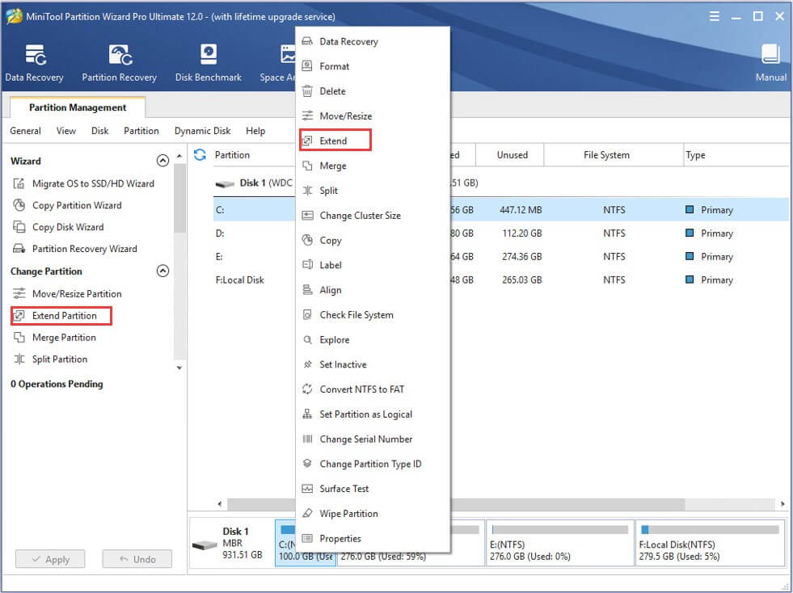Select the D: partition row
The image size is (793, 593).
coord(500,233)
